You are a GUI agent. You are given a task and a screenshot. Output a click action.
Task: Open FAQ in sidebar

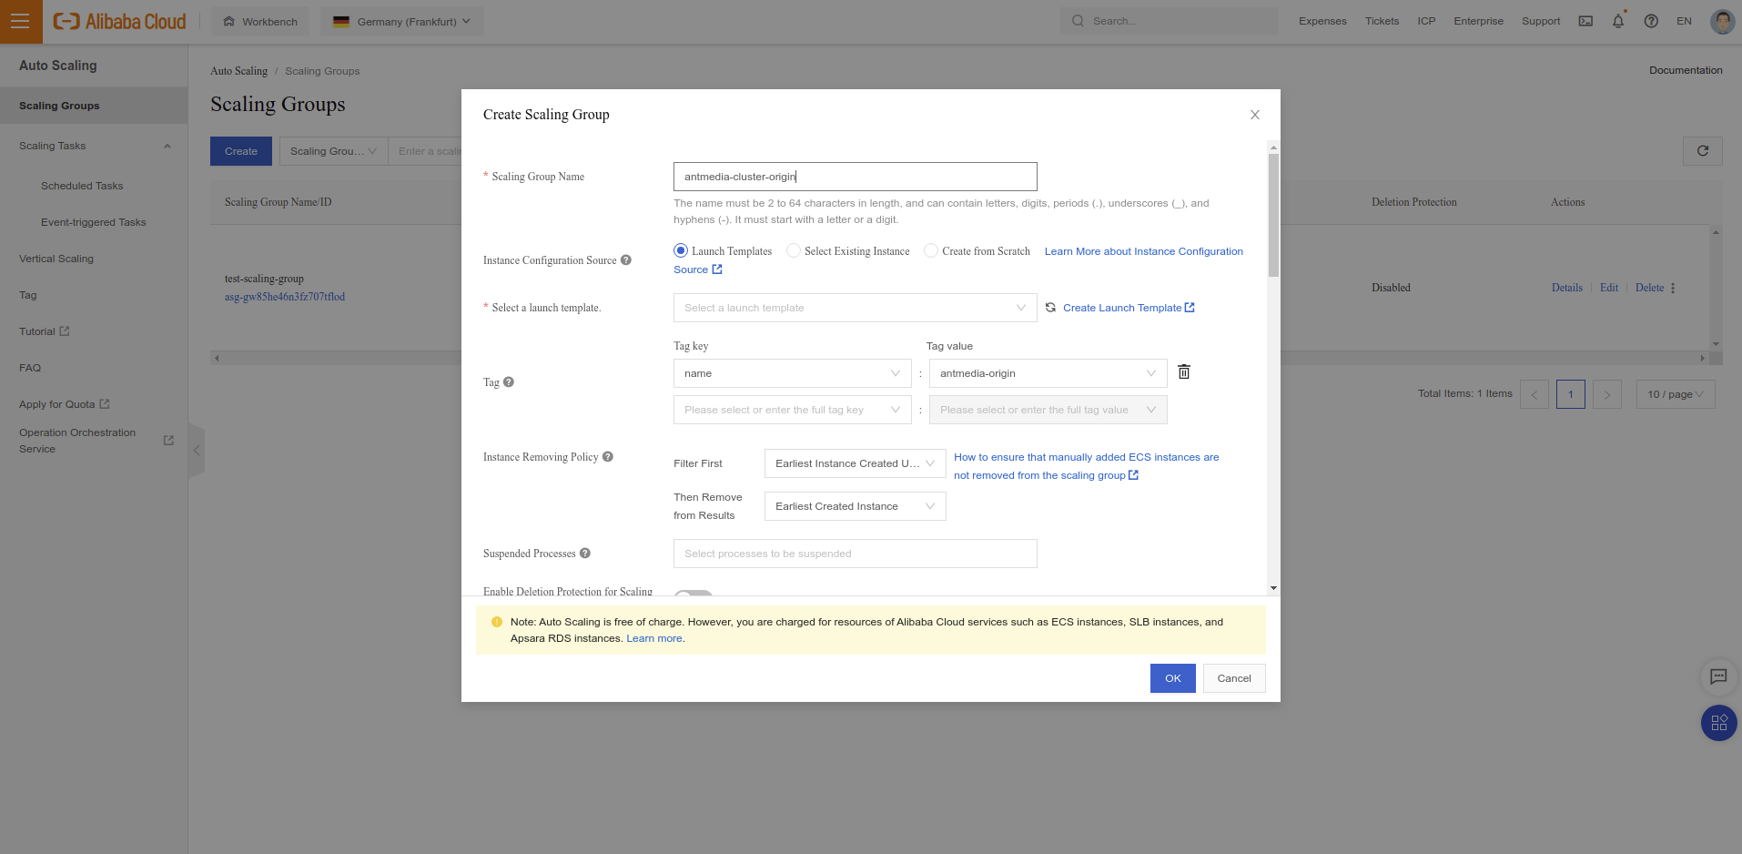[x=30, y=368]
